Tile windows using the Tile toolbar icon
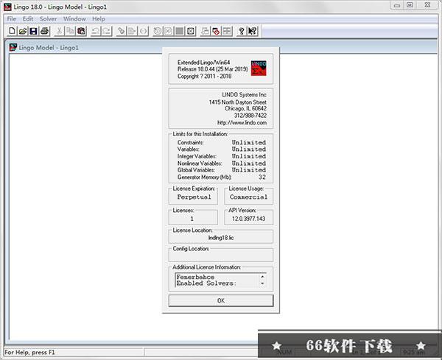The width and height of the screenshot is (442, 360). (x=227, y=31)
